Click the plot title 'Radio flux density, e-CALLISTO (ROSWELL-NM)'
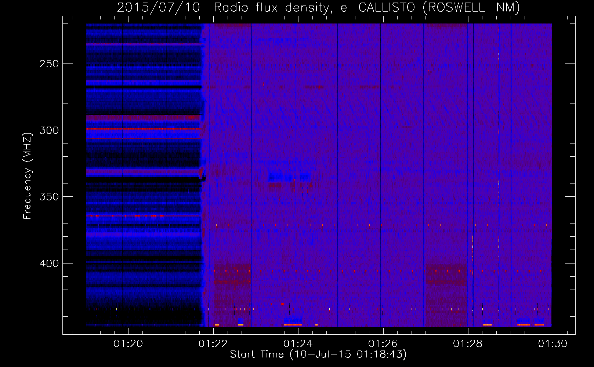The height and width of the screenshot is (367, 594). pos(367,7)
